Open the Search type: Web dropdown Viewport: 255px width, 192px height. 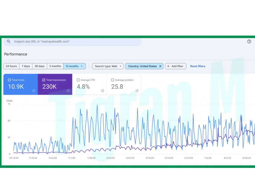tap(108, 66)
